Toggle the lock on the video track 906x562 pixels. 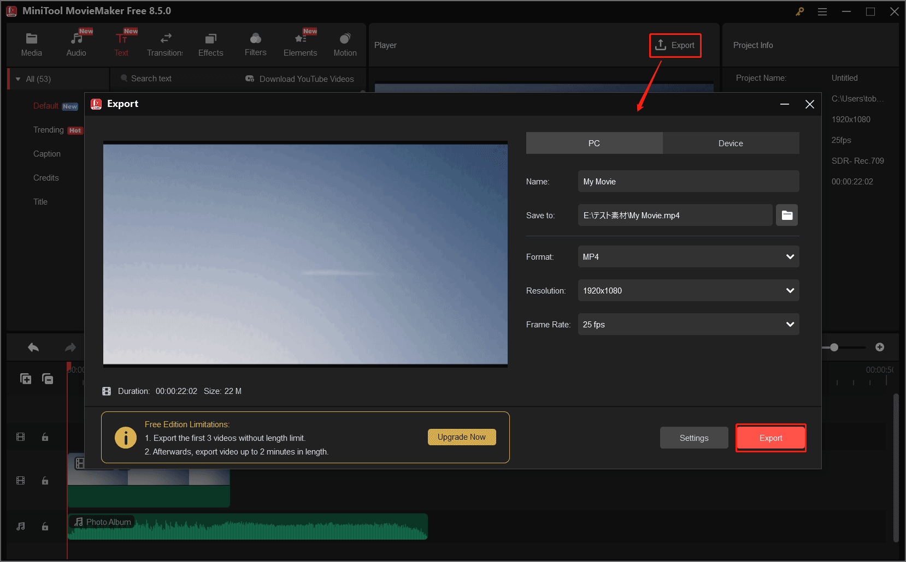(45, 481)
